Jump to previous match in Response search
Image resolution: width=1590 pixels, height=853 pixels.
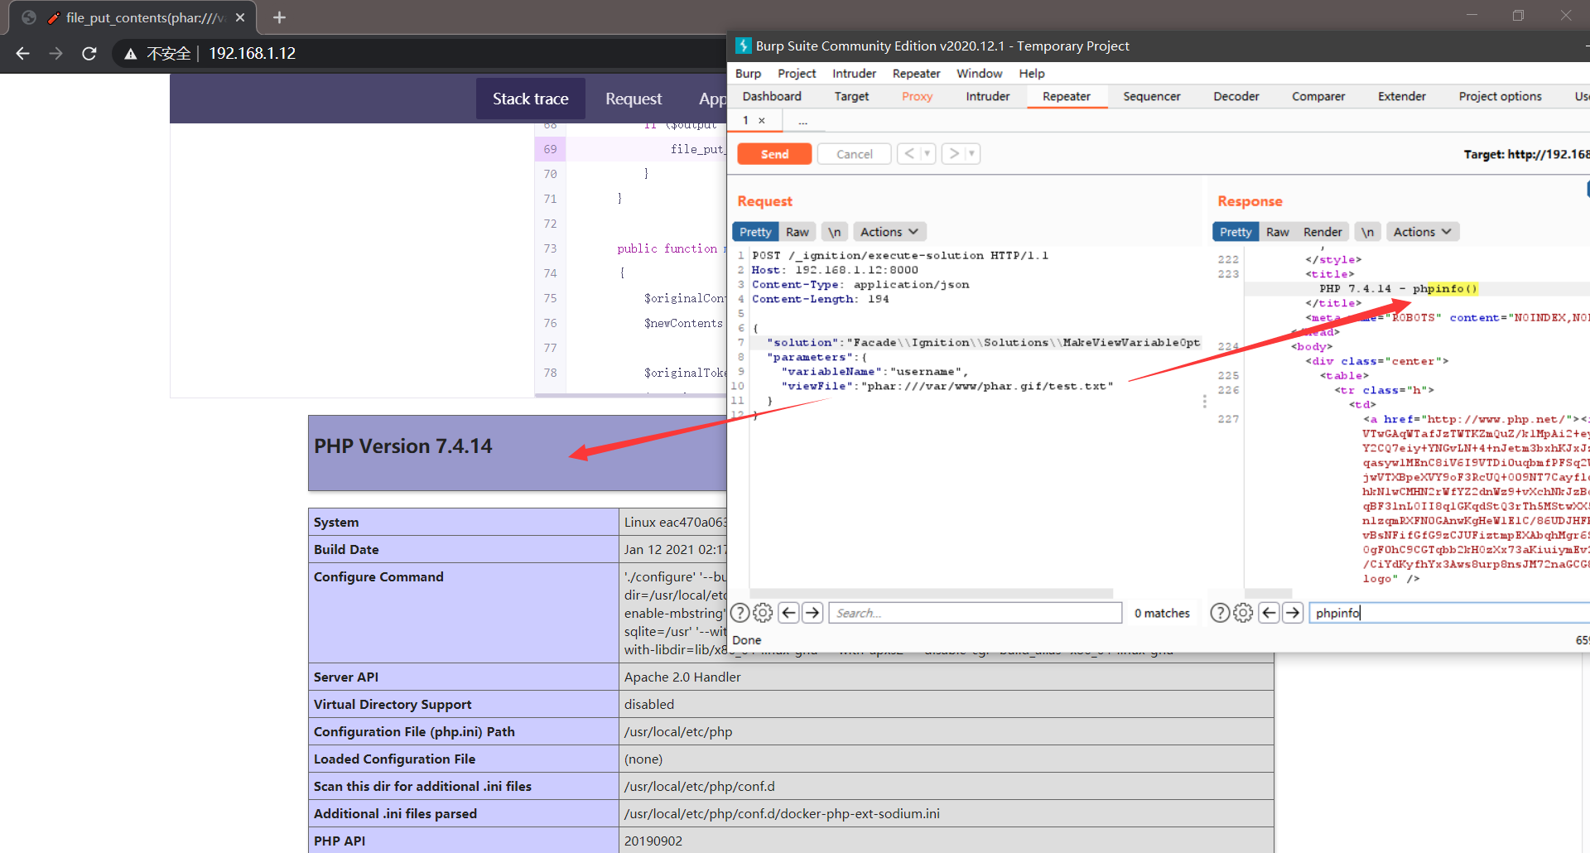point(1269,613)
